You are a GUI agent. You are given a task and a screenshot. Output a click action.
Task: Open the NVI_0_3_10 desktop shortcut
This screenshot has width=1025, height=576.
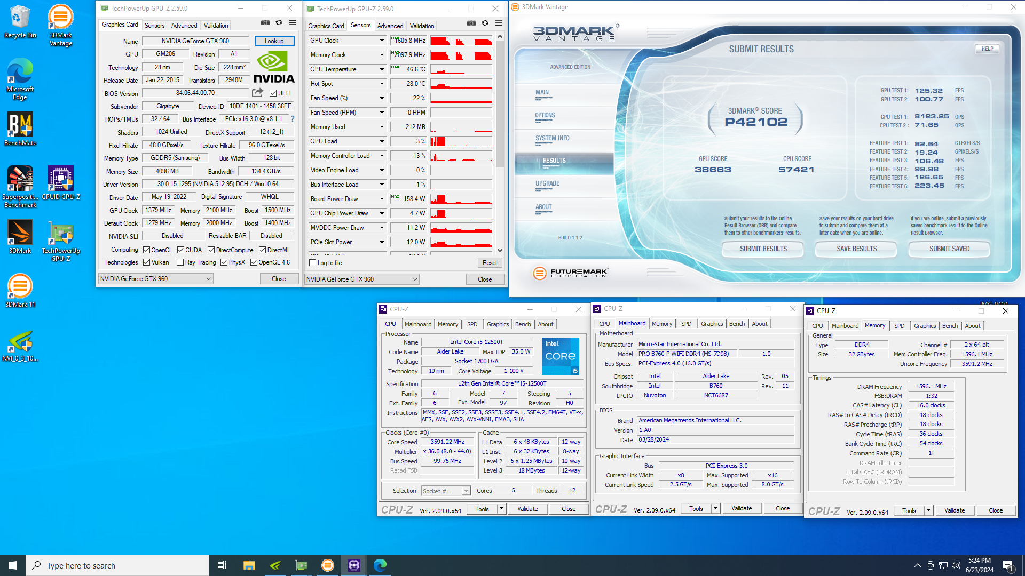20,346
